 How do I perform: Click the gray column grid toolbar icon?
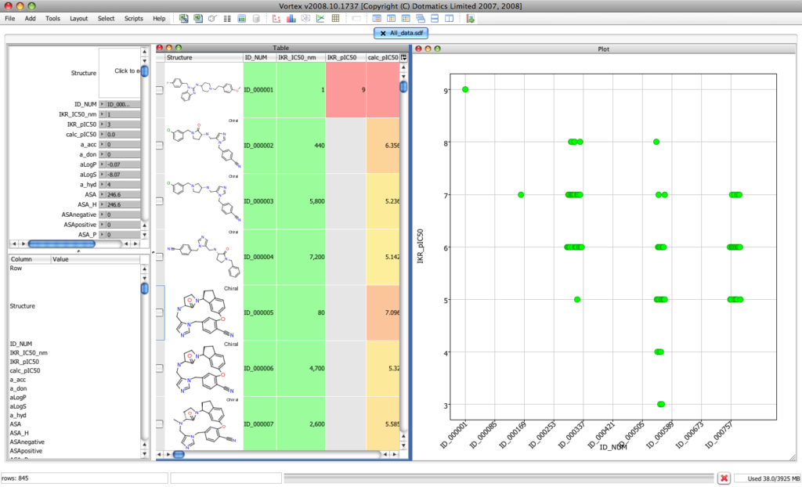pyautogui.click(x=227, y=19)
